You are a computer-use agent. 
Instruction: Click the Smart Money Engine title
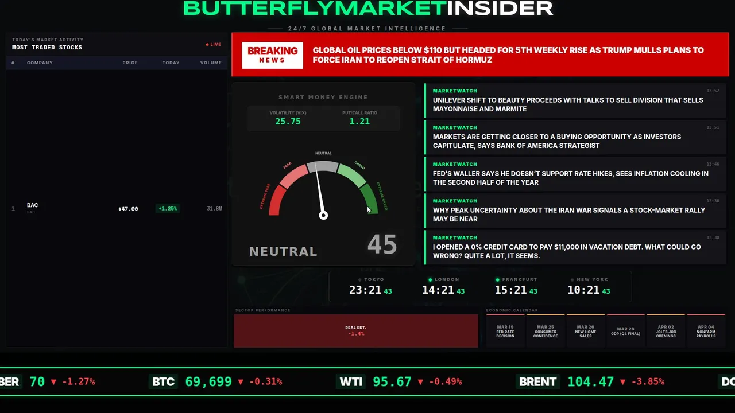323,97
